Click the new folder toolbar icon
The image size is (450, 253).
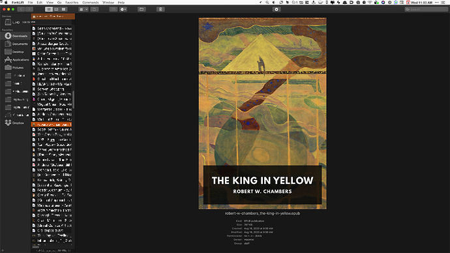pos(142,9)
